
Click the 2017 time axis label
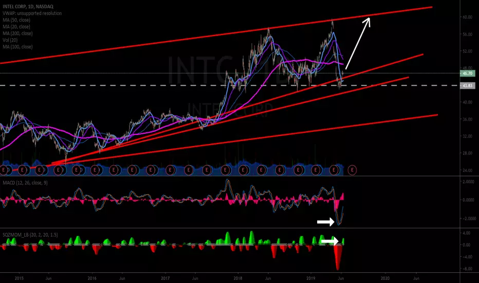coord(165,278)
